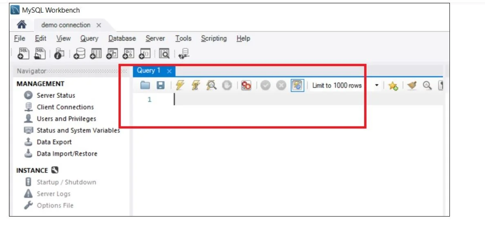
Task: Create a new function icon
Action: (x=145, y=53)
